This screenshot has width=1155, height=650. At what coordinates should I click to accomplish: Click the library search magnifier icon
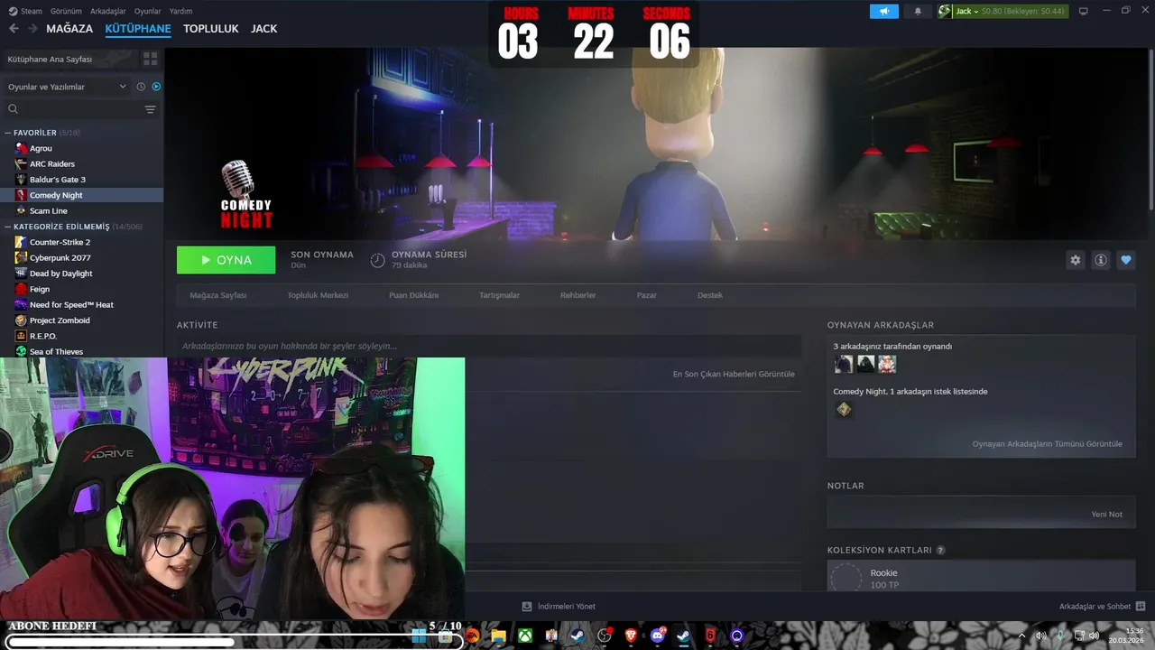[x=13, y=109]
